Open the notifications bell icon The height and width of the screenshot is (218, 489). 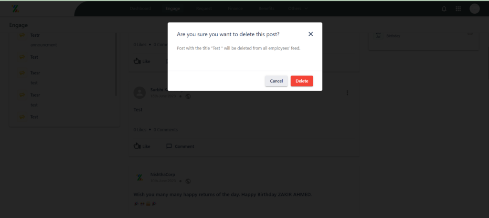point(444,9)
